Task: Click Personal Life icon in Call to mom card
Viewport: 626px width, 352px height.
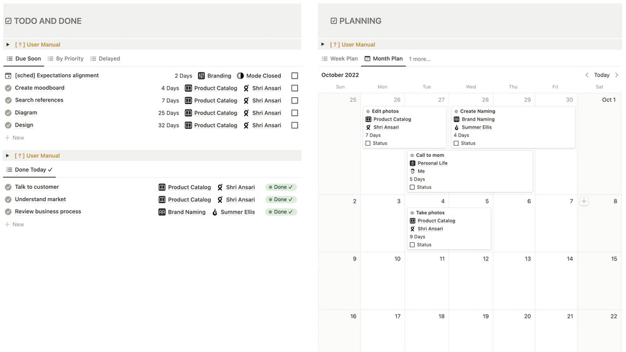Action: [412, 163]
